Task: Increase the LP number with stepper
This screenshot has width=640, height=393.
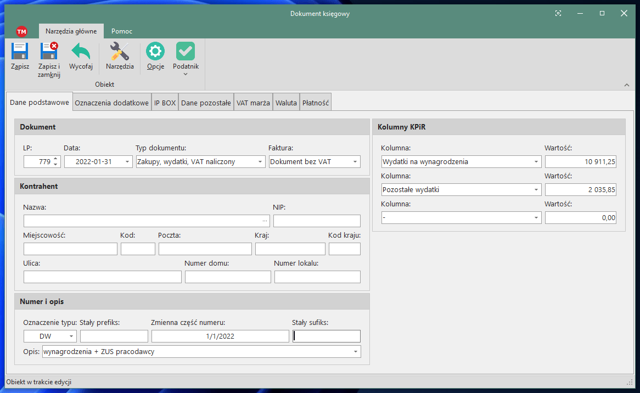Action: (x=55, y=159)
